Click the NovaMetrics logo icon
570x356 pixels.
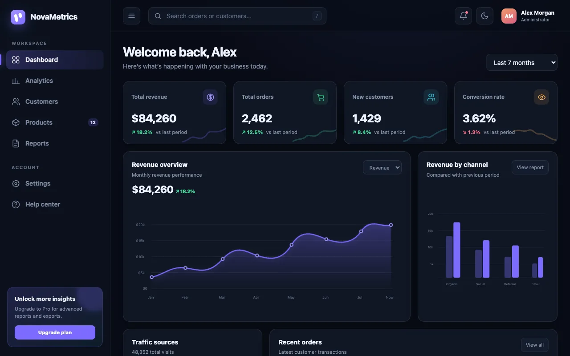pyautogui.click(x=18, y=17)
